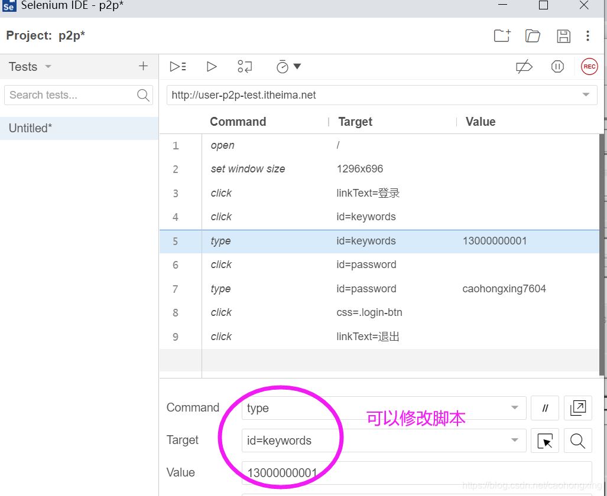Click target cell 1296x696

tap(359, 169)
